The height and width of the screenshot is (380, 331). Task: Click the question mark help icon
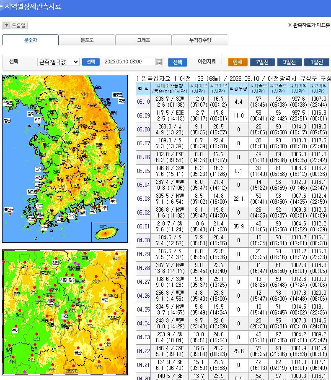click(x=7, y=26)
